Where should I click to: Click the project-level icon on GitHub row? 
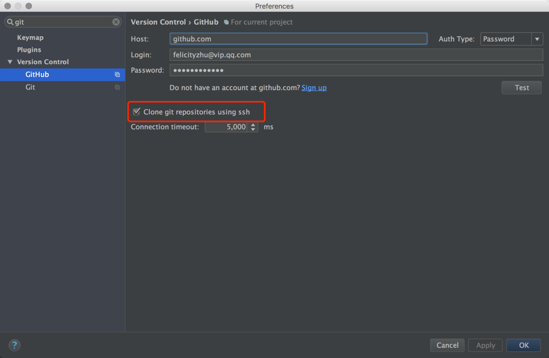tap(117, 75)
